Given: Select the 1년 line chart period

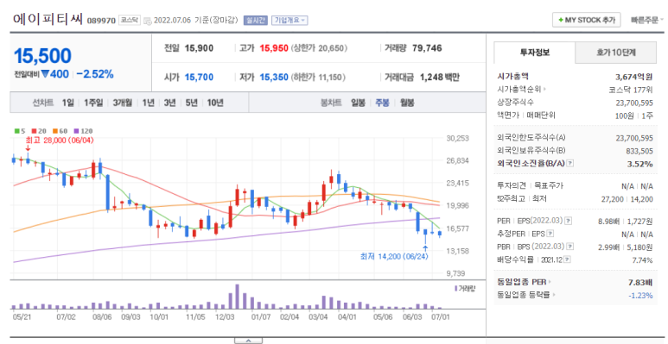Looking at the screenshot, I should coord(148,103).
